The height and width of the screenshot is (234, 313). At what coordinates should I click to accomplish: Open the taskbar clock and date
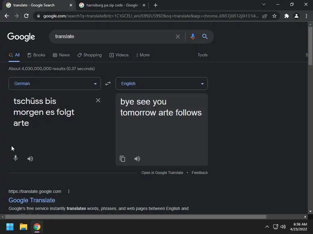pos(299,227)
